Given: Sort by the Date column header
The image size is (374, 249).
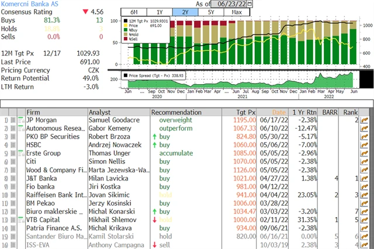Looking at the screenshot, I should pos(279,112).
